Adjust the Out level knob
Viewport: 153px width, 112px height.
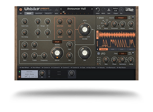(x=121, y=10)
